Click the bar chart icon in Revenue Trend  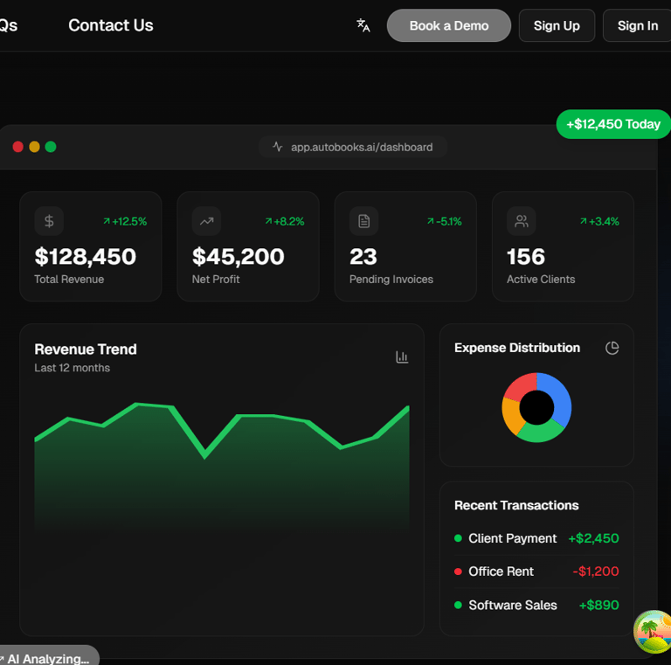[x=402, y=357]
